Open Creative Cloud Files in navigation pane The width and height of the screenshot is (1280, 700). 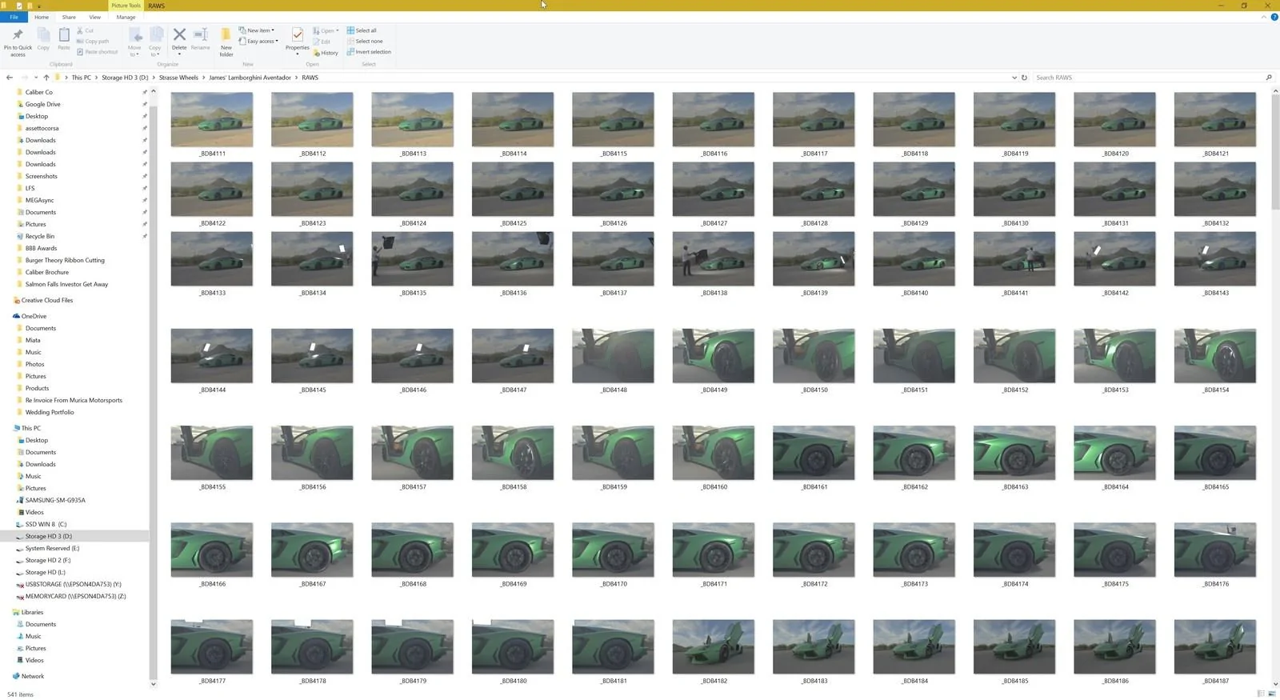(47, 300)
